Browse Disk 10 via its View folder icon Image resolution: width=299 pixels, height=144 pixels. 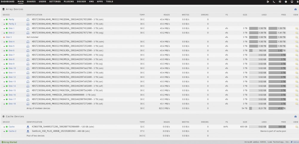pos(297,68)
